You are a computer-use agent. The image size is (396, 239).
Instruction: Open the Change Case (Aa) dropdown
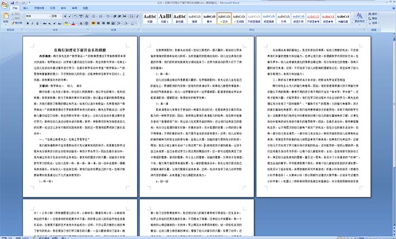[60, 23]
